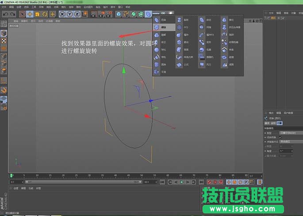Switch to the Object (对象) attribute tab

click(280, 123)
